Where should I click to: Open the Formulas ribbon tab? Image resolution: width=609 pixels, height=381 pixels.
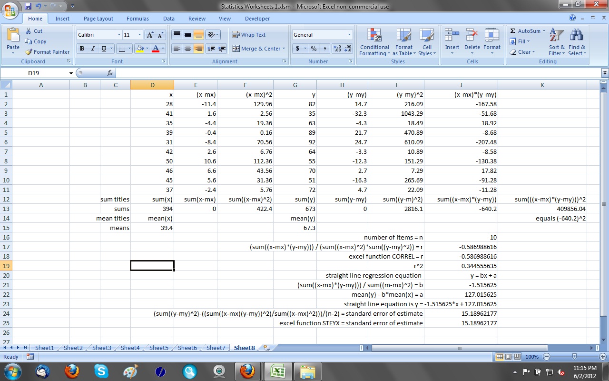pyautogui.click(x=138, y=19)
